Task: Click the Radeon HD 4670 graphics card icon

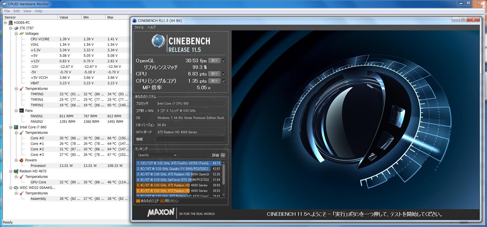Action: coord(16,171)
